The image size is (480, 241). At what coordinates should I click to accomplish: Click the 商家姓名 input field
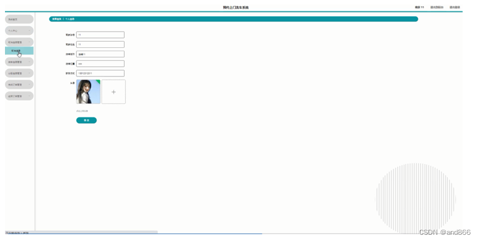[100, 45]
